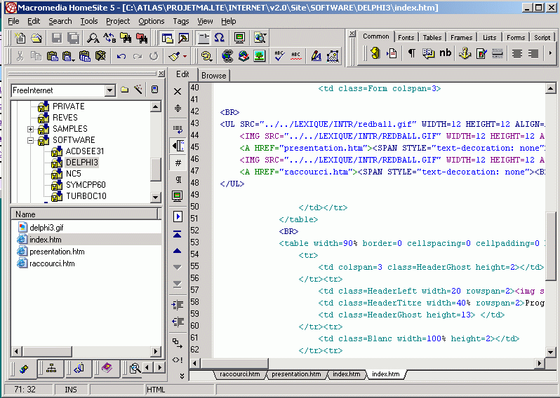Image resolution: width=560 pixels, height=398 pixels.
Task: Toggle word wrap in the editor gutter
Action: pos(178,129)
